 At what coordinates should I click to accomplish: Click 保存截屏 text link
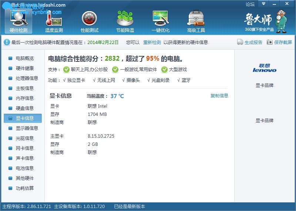[283, 42]
